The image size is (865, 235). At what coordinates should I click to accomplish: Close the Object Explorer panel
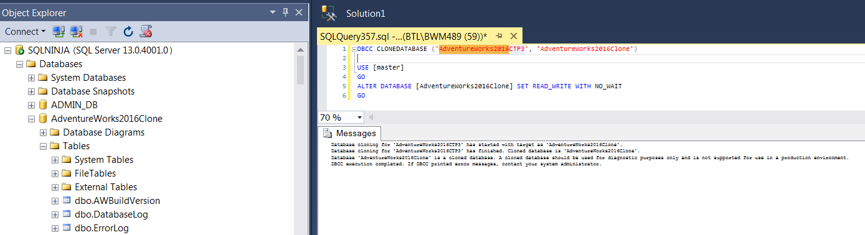(299, 12)
